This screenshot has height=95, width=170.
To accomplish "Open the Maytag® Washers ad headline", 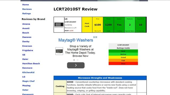I will [x=76, y=40].
